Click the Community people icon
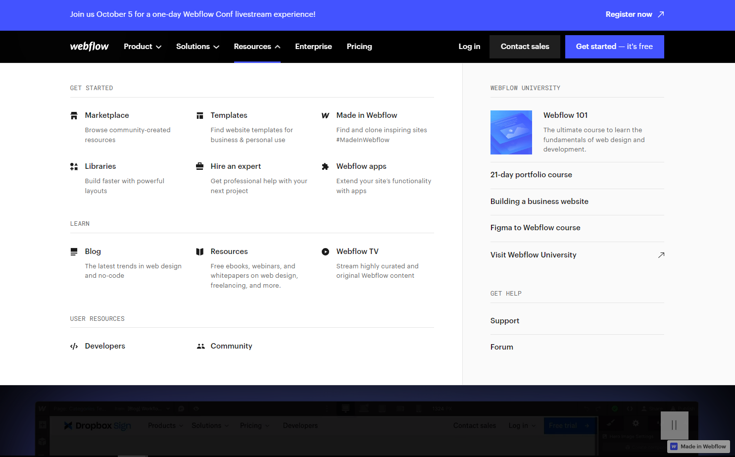Viewport: 735px width, 457px height. tap(201, 346)
